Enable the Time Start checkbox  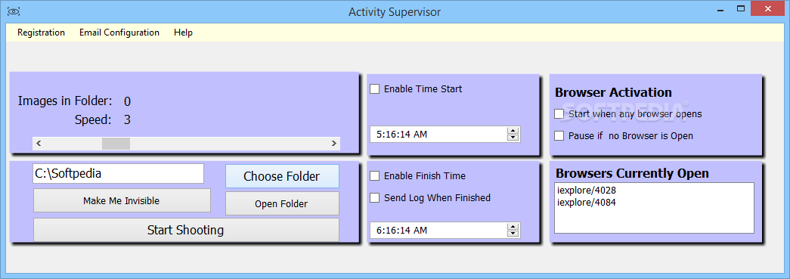pyautogui.click(x=375, y=89)
